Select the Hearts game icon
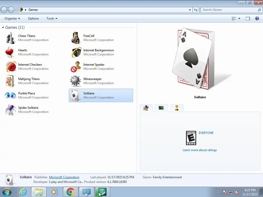Viewport: 263px width, 197px height. pos(10,52)
